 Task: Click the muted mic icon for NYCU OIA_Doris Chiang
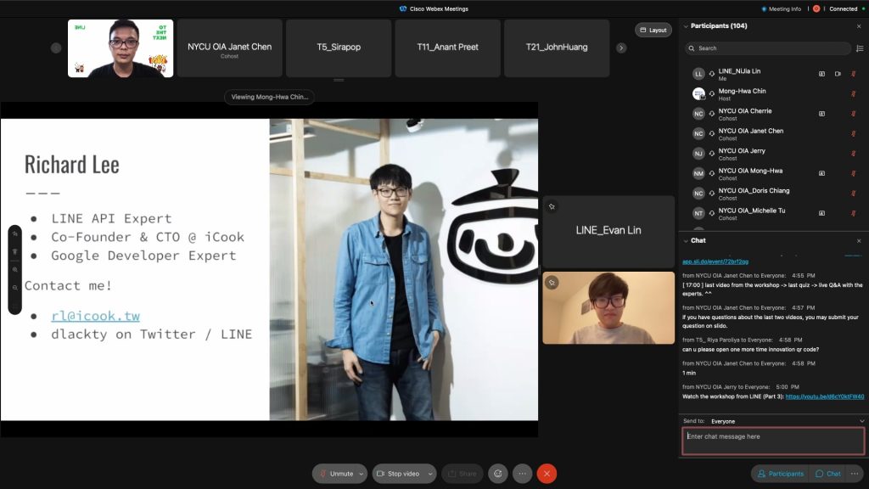coord(854,194)
